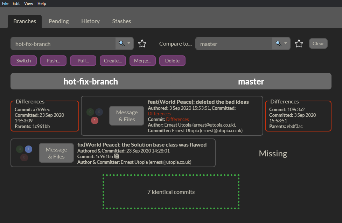Open the File menu
The height and width of the screenshot is (223, 342).
point(5,4)
